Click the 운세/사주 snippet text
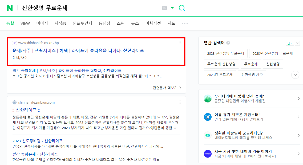The height and width of the screenshot is (165, 303). click(x=20, y=58)
